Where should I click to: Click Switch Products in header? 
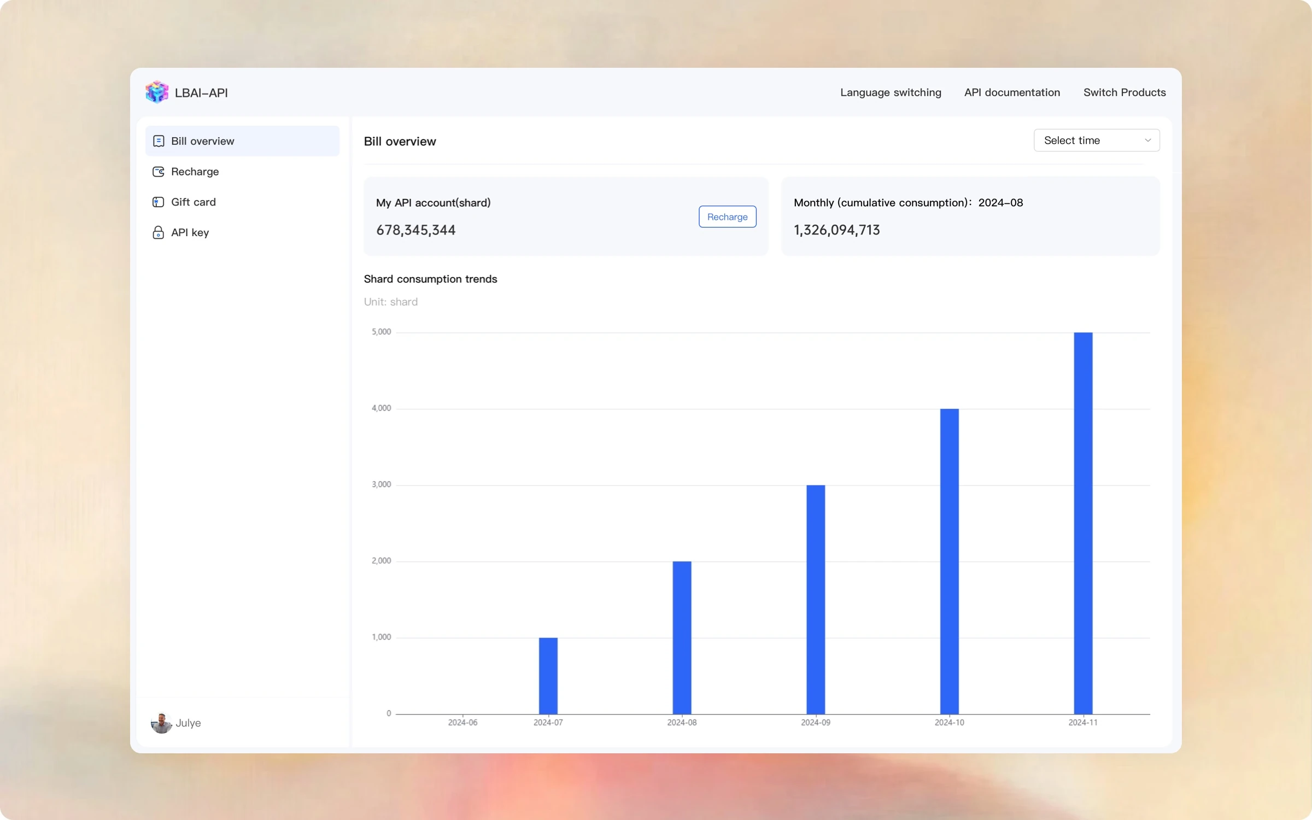click(x=1124, y=92)
